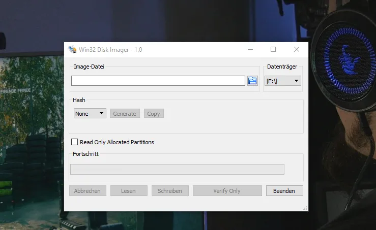
Task: Tick Read Only Allocated Partitions checkbox
Action: click(x=75, y=142)
